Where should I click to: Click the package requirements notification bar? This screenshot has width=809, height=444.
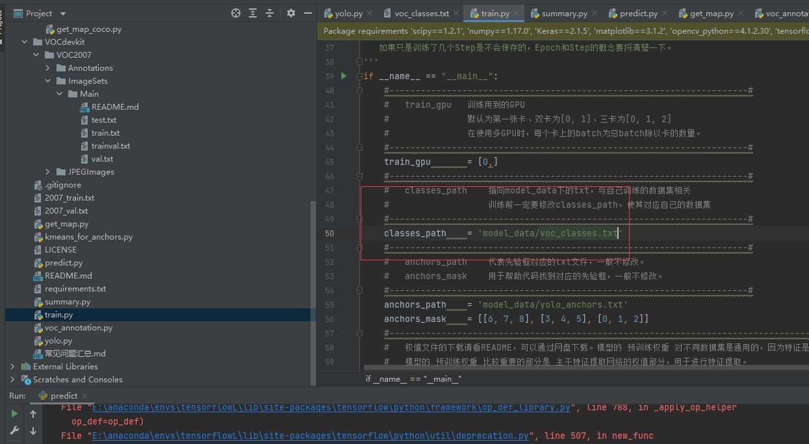click(564, 31)
